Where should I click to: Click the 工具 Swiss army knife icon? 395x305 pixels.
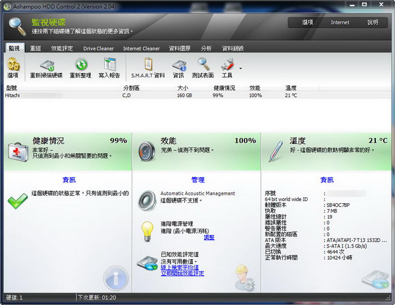227,64
